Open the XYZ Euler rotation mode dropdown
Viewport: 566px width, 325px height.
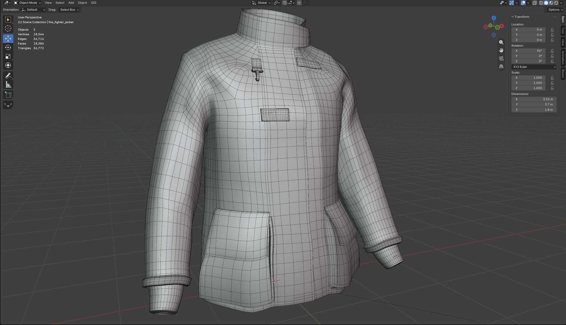pos(534,67)
